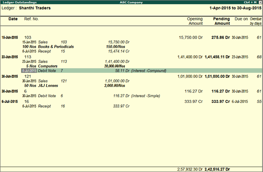Open bill reference 121 dated 30-Jun-2015

131,76
